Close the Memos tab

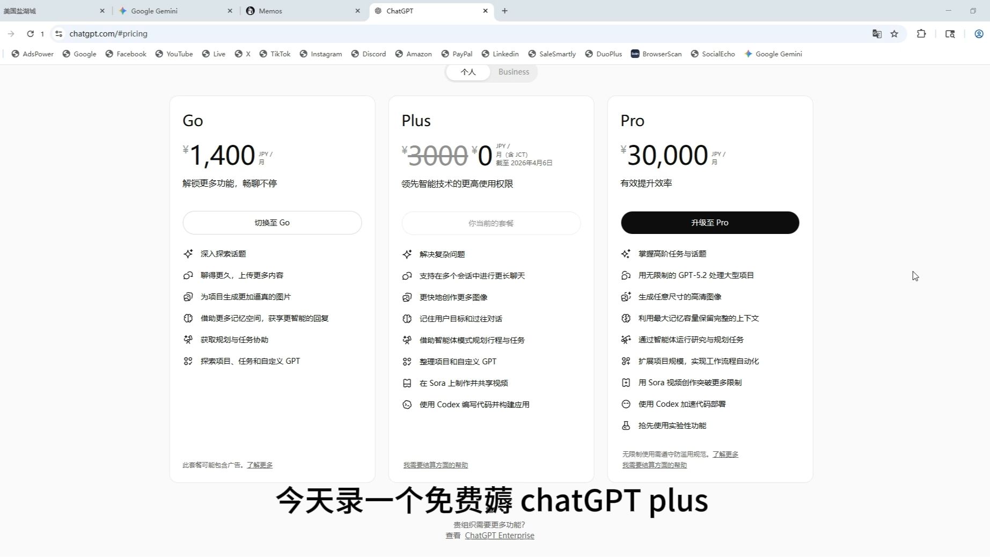click(x=357, y=11)
